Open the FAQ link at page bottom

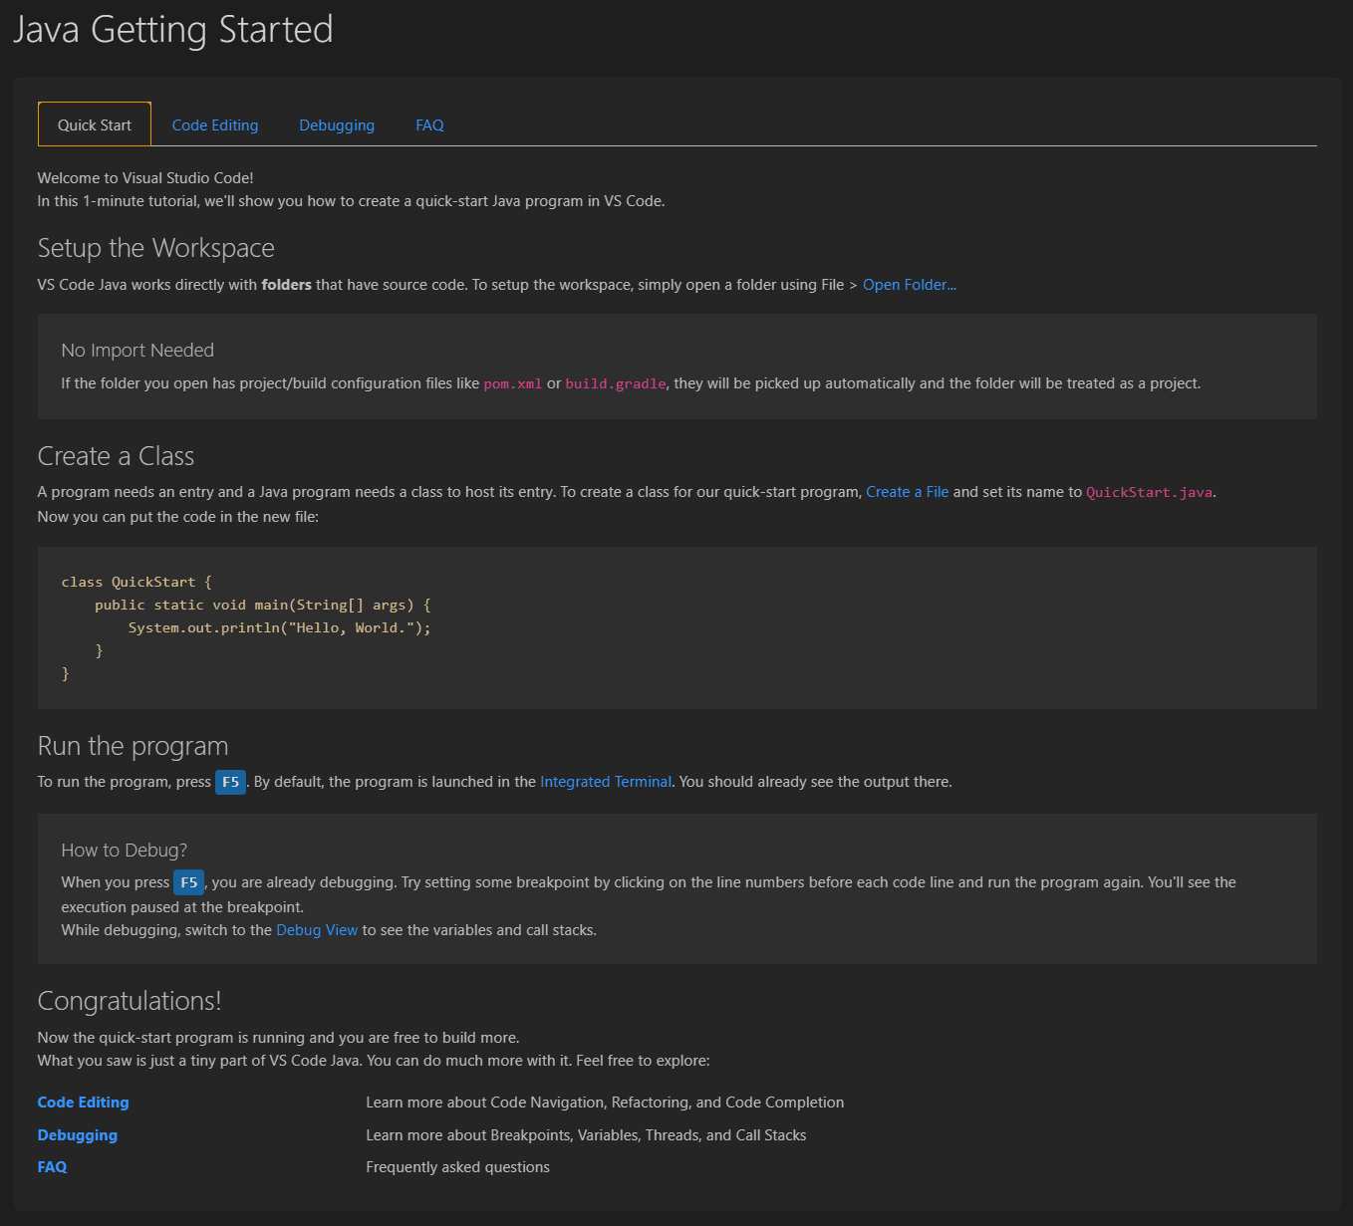[x=52, y=1166]
